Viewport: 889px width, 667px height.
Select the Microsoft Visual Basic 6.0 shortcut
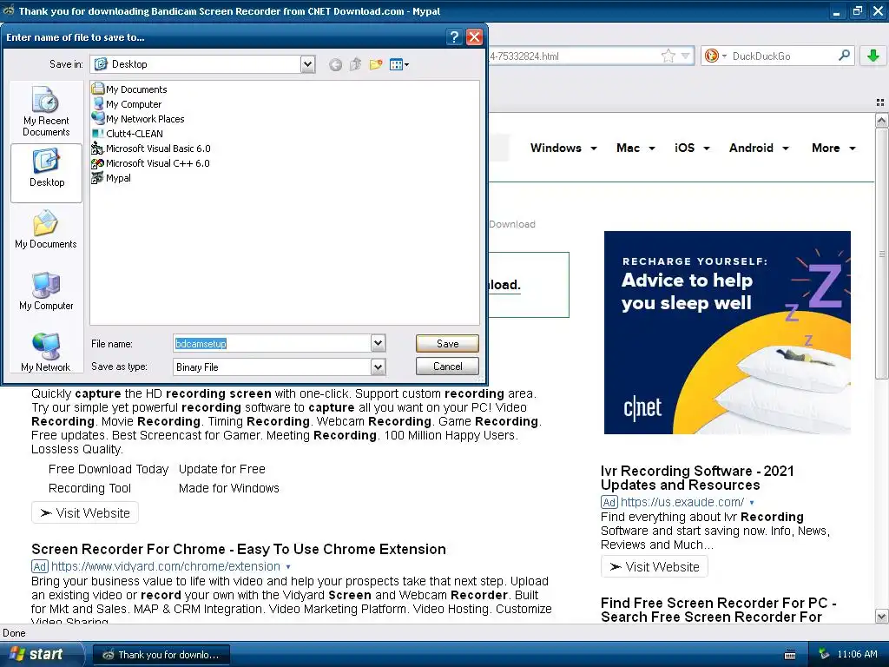(151, 148)
